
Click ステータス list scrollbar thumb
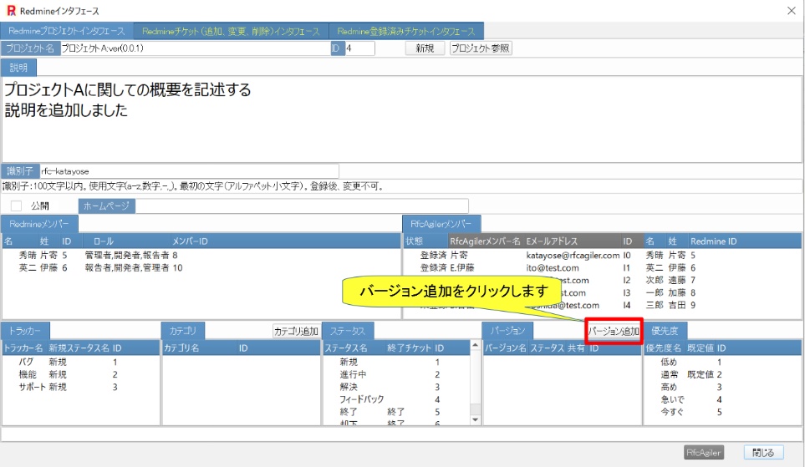[x=476, y=409]
